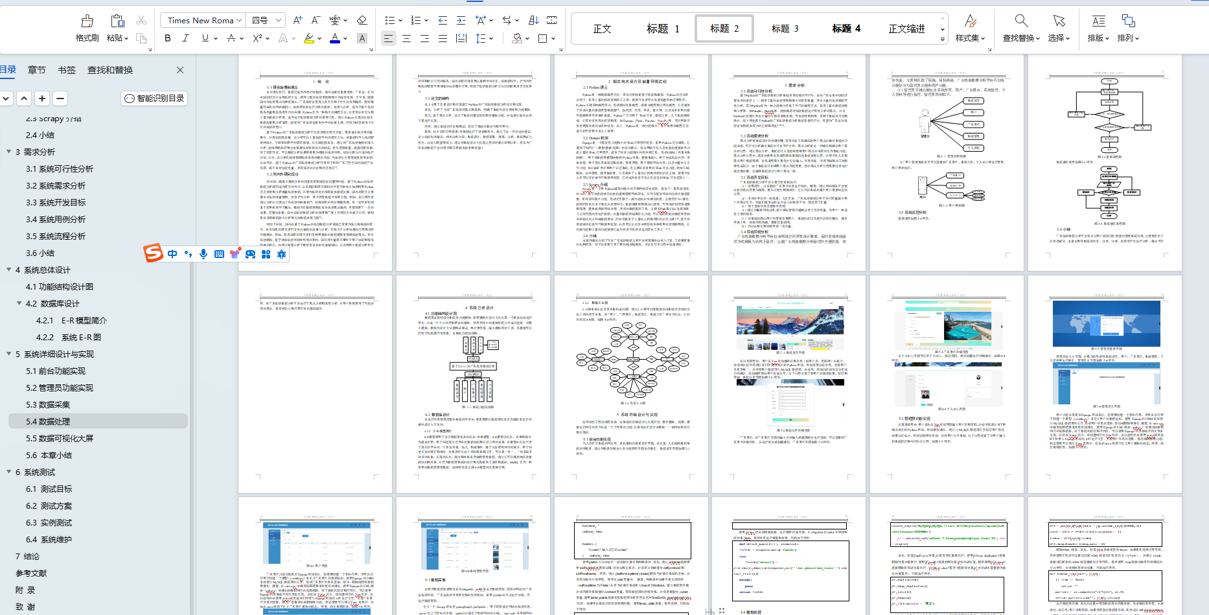This screenshot has height=615, width=1209.
Task: Close the navigation pane with X
Action: 180,70
